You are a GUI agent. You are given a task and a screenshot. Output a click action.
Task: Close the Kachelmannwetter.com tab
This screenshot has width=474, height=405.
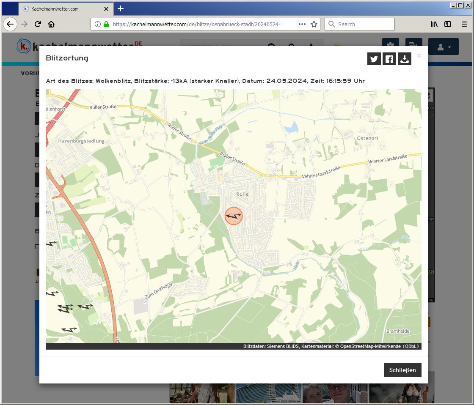pyautogui.click(x=106, y=9)
